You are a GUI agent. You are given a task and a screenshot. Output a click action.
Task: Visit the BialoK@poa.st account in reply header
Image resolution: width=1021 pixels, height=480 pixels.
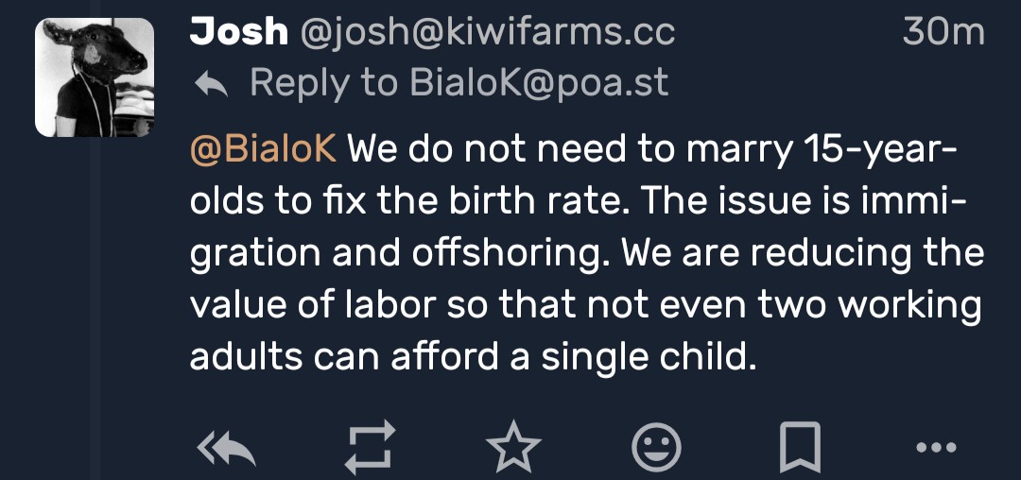(x=538, y=83)
